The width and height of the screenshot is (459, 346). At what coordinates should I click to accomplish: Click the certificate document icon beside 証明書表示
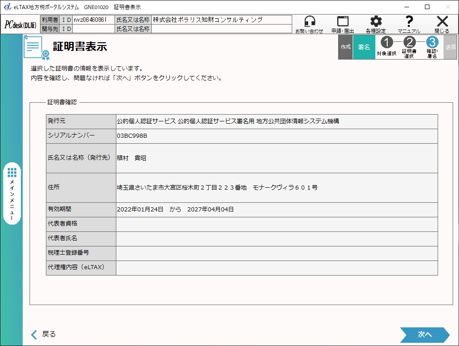[x=36, y=48]
